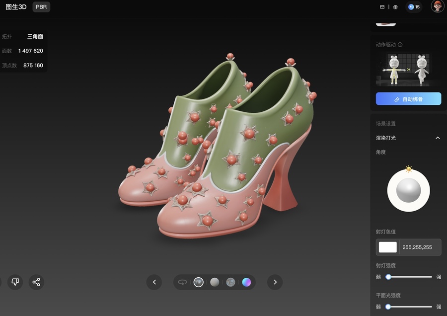Open the user avatar profile
The width and height of the screenshot is (447, 316).
click(437, 6)
